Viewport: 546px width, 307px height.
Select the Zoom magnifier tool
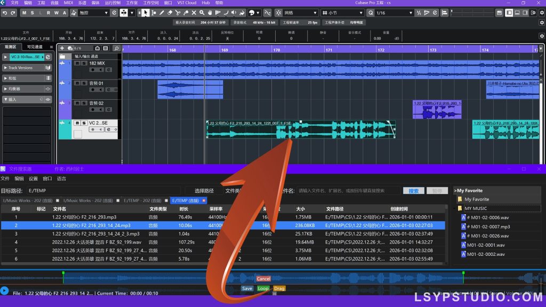point(202,12)
